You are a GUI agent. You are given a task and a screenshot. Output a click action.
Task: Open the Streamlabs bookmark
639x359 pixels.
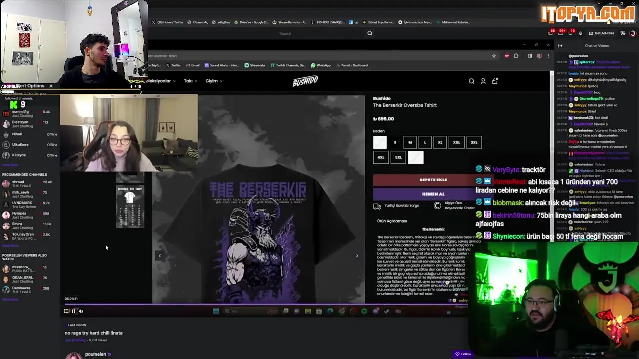(255, 65)
